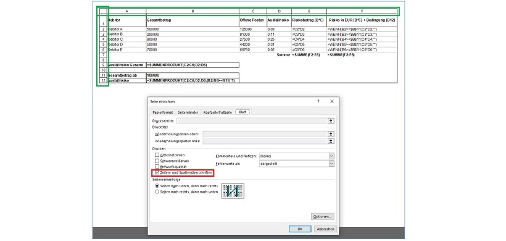Enable the Gitternetzlinien checkbox
Viewport: 506px width, 241px height.
click(x=157, y=155)
